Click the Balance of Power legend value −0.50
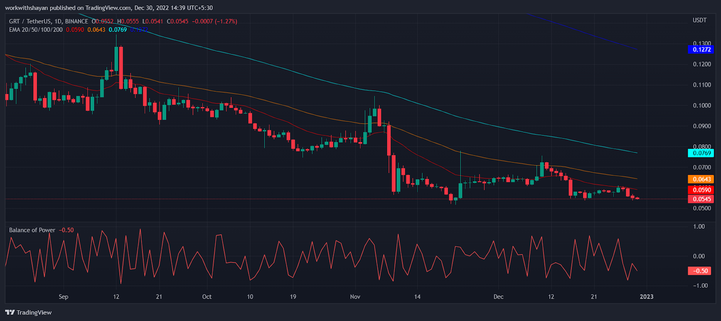The image size is (721, 321). (x=66, y=230)
